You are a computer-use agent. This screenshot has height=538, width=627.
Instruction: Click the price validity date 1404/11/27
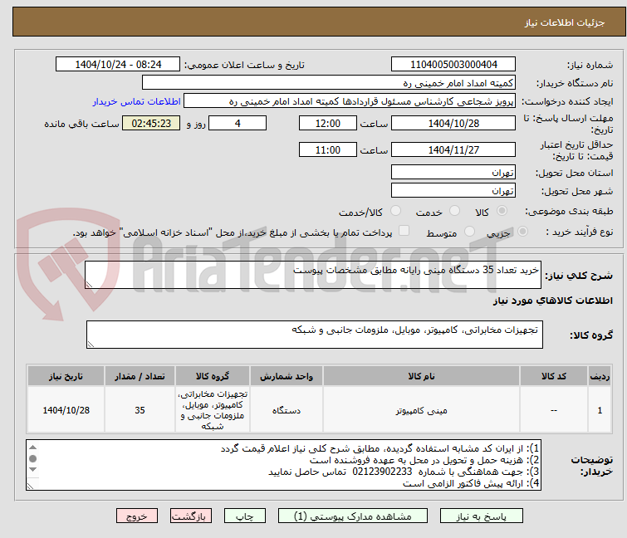tap(453, 149)
